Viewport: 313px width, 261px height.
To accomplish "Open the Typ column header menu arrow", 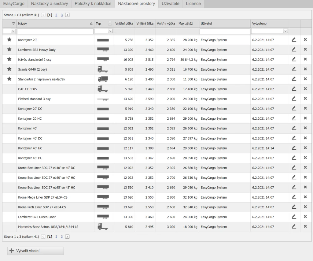I will point(110,23).
